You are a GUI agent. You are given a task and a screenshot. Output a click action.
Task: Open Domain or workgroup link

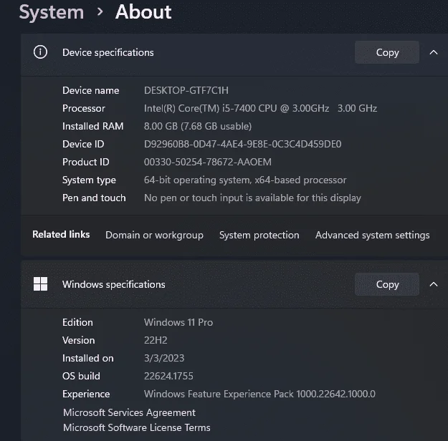(154, 236)
